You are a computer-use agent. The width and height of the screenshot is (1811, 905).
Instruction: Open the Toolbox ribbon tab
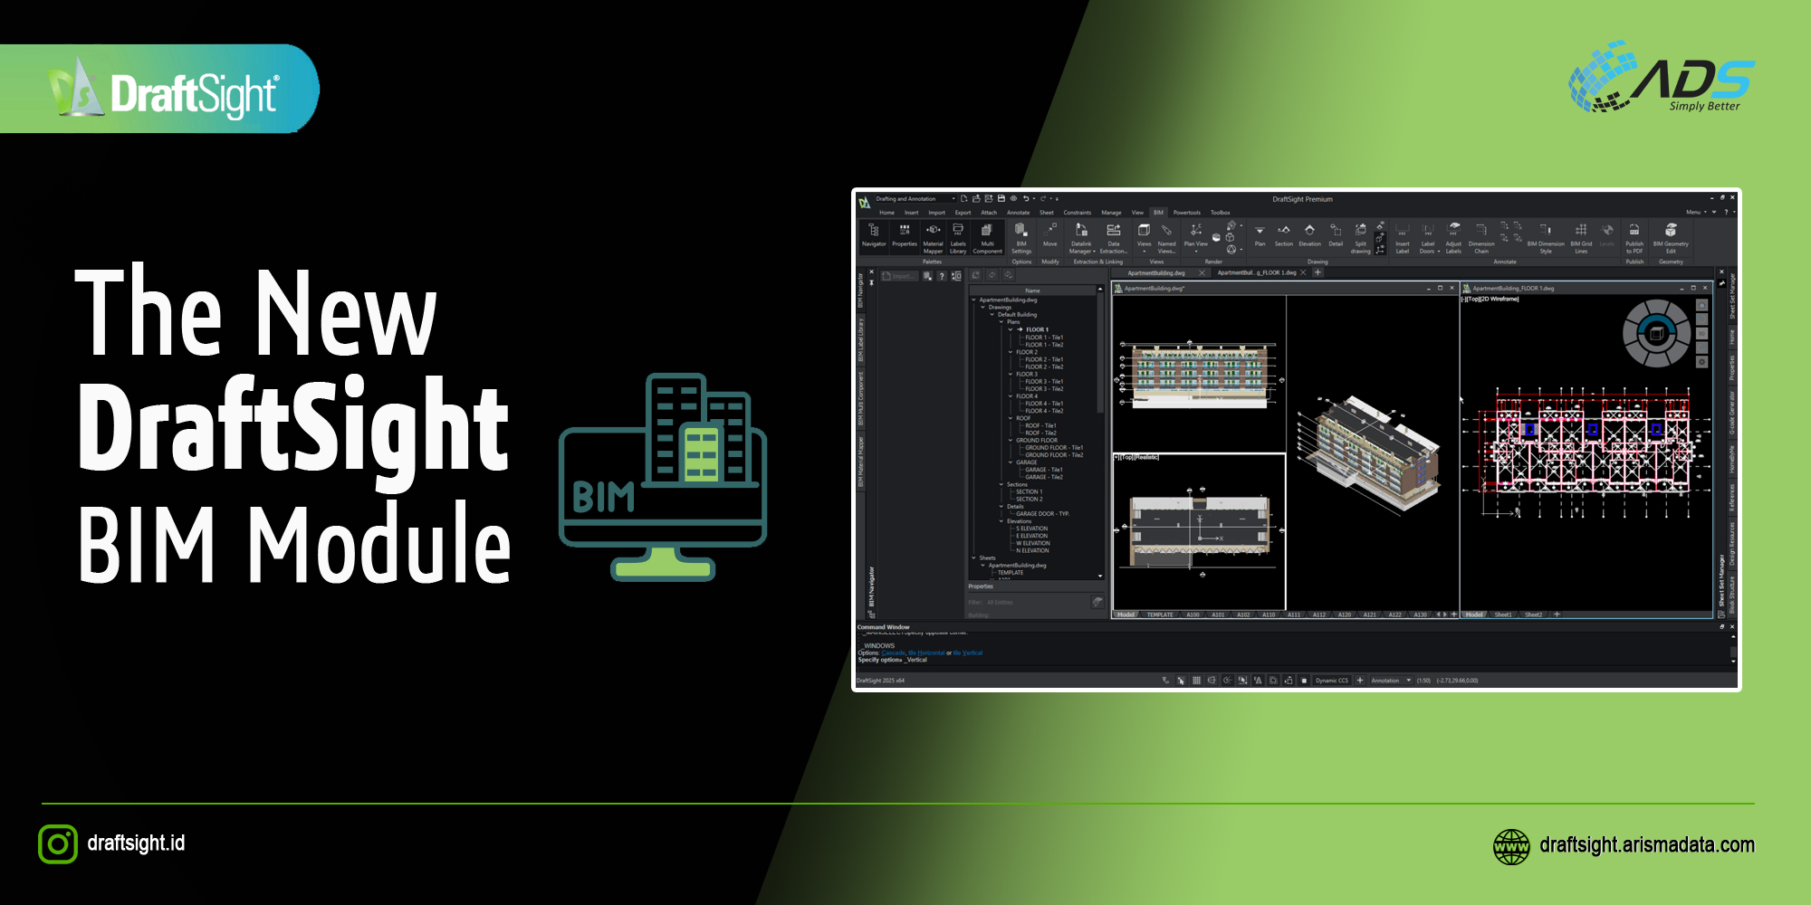point(1220,213)
